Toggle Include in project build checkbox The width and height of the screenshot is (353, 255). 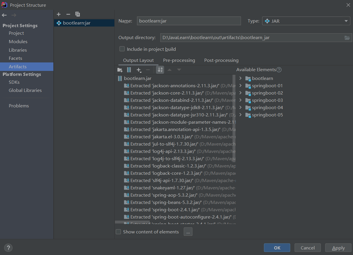pyautogui.click(x=122, y=49)
